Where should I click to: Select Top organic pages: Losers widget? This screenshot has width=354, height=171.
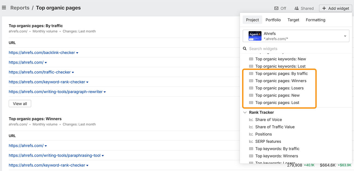[x=279, y=88]
